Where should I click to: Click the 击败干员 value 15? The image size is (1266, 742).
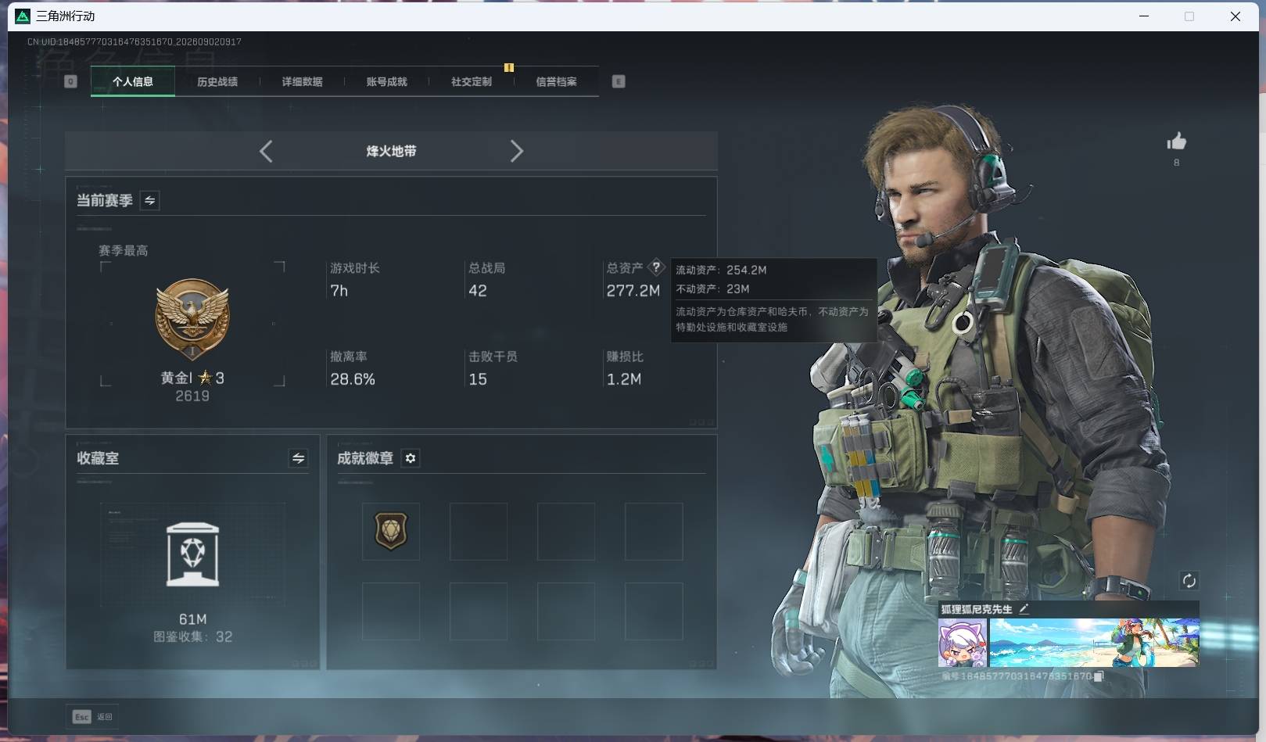478,379
